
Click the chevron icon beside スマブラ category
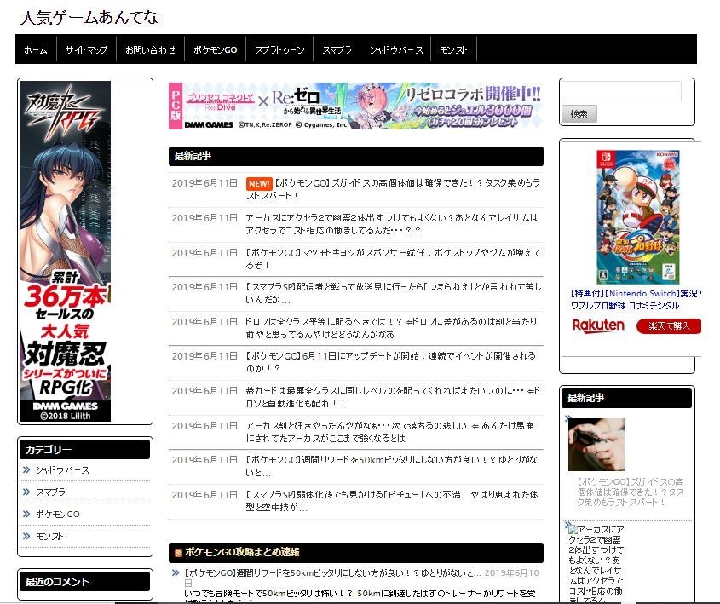[26, 492]
